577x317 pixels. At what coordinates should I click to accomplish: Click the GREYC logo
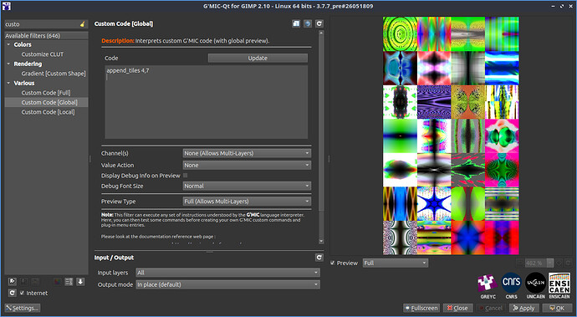pos(488,286)
